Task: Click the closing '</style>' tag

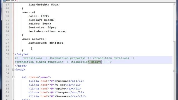Action: click(x=22, y=54)
